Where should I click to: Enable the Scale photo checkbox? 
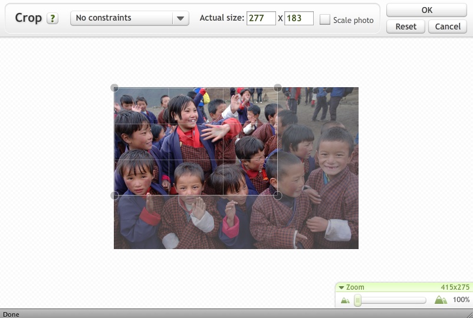[324, 19]
